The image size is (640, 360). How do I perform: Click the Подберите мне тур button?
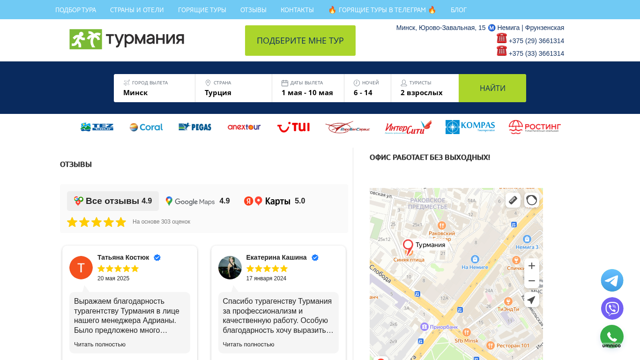300,41
